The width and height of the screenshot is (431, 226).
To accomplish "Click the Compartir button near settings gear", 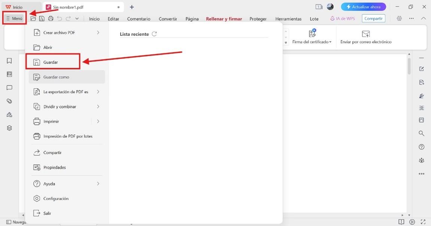I will 373,18.
